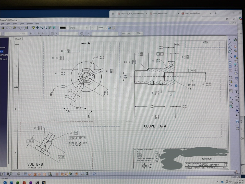The image size is (245, 184).
Task: Click the Zoom In magnifier icon
Action: 42,28
